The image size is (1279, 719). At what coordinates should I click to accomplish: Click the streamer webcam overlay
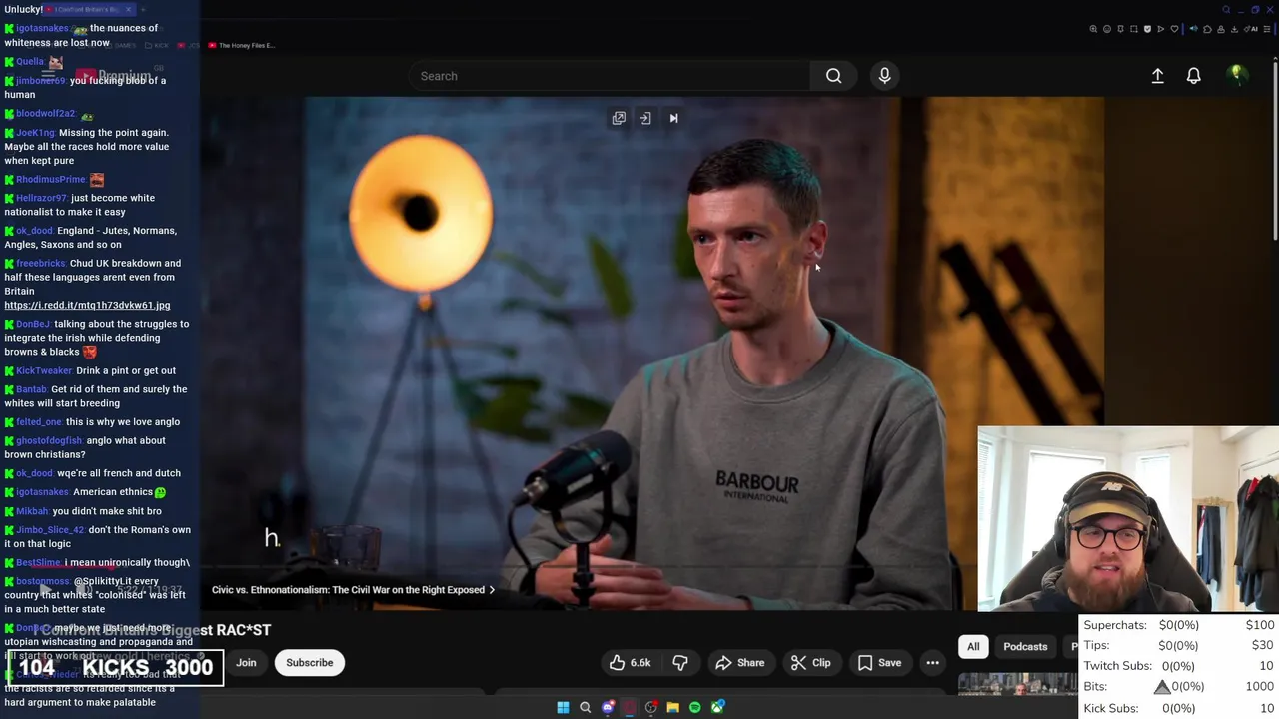[1128, 519]
